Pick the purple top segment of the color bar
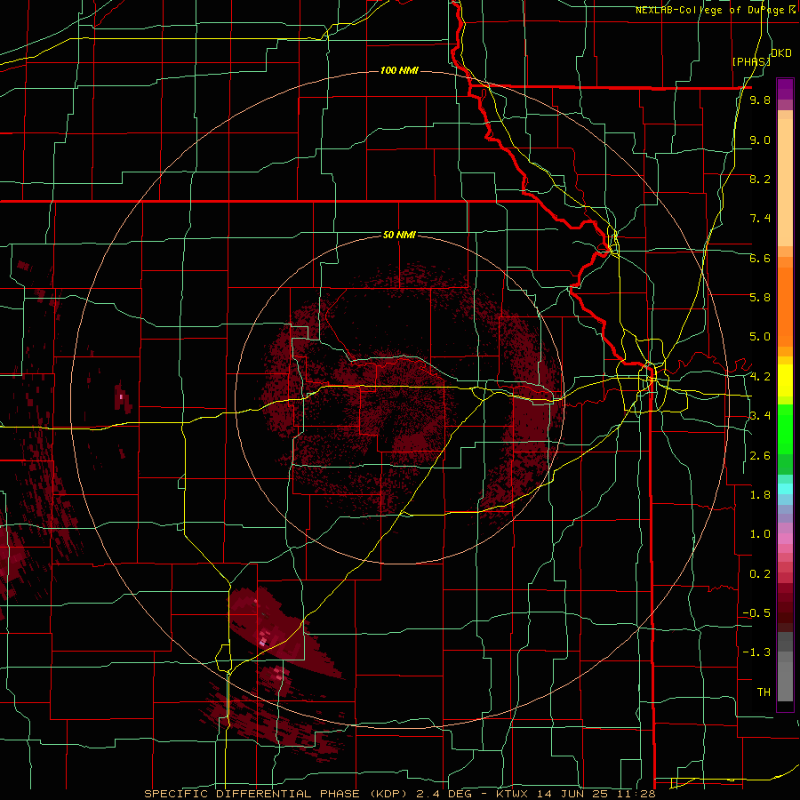Image resolution: width=800 pixels, height=800 pixels. coord(785,89)
